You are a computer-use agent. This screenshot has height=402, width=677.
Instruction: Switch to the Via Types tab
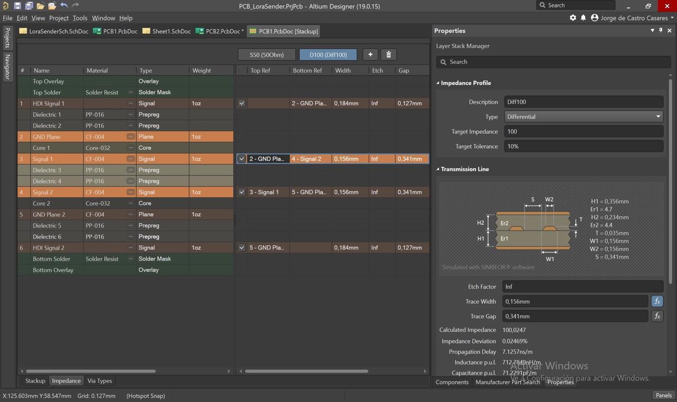tap(100, 381)
